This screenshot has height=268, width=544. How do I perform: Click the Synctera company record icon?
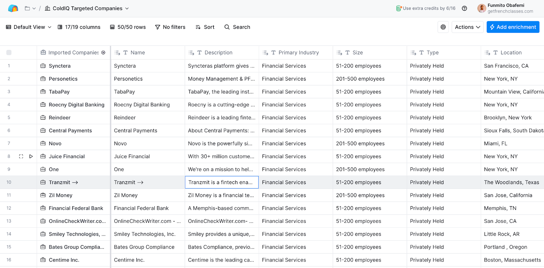click(43, 66)
